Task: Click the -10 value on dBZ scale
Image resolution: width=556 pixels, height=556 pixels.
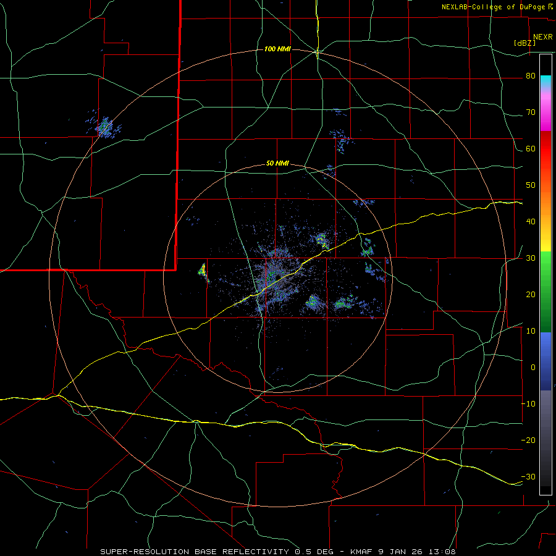Action: pos(528,404)
